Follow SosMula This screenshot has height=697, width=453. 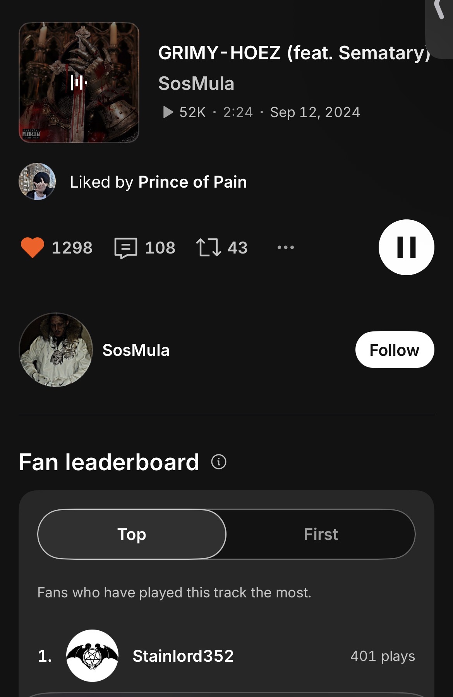pos(395,350)
